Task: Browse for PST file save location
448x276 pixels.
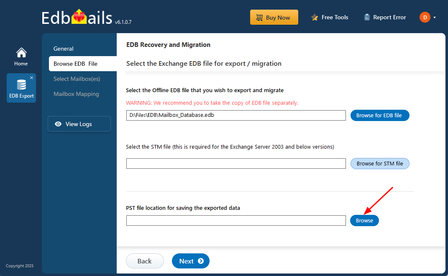Action: [364, 221]
